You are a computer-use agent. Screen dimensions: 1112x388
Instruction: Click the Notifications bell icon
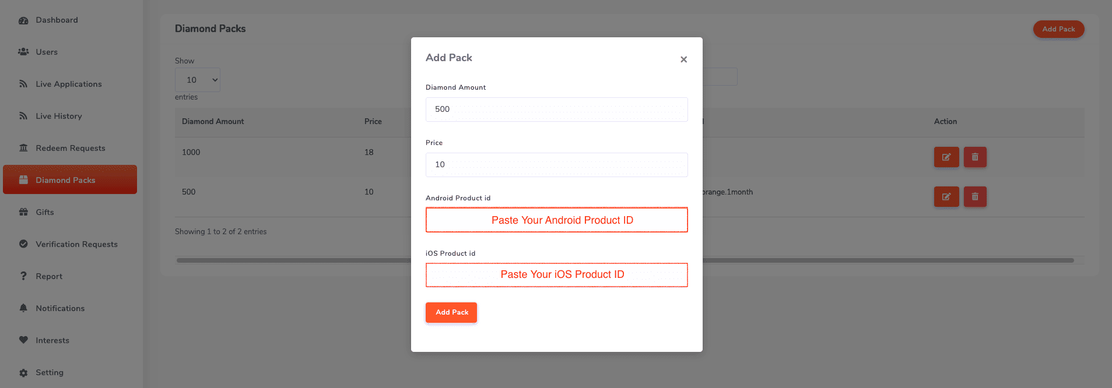tap(23, 308)
